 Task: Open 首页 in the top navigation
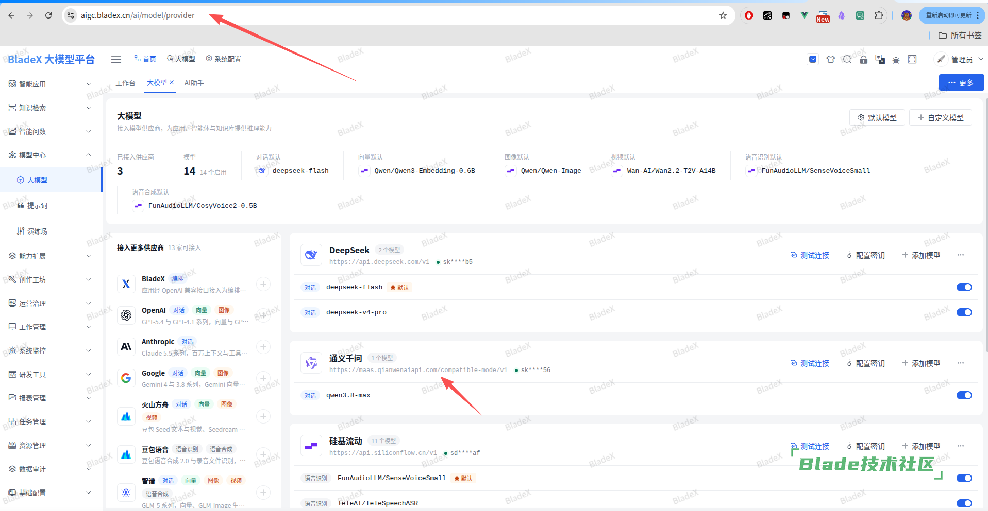(x=145, y=59)
